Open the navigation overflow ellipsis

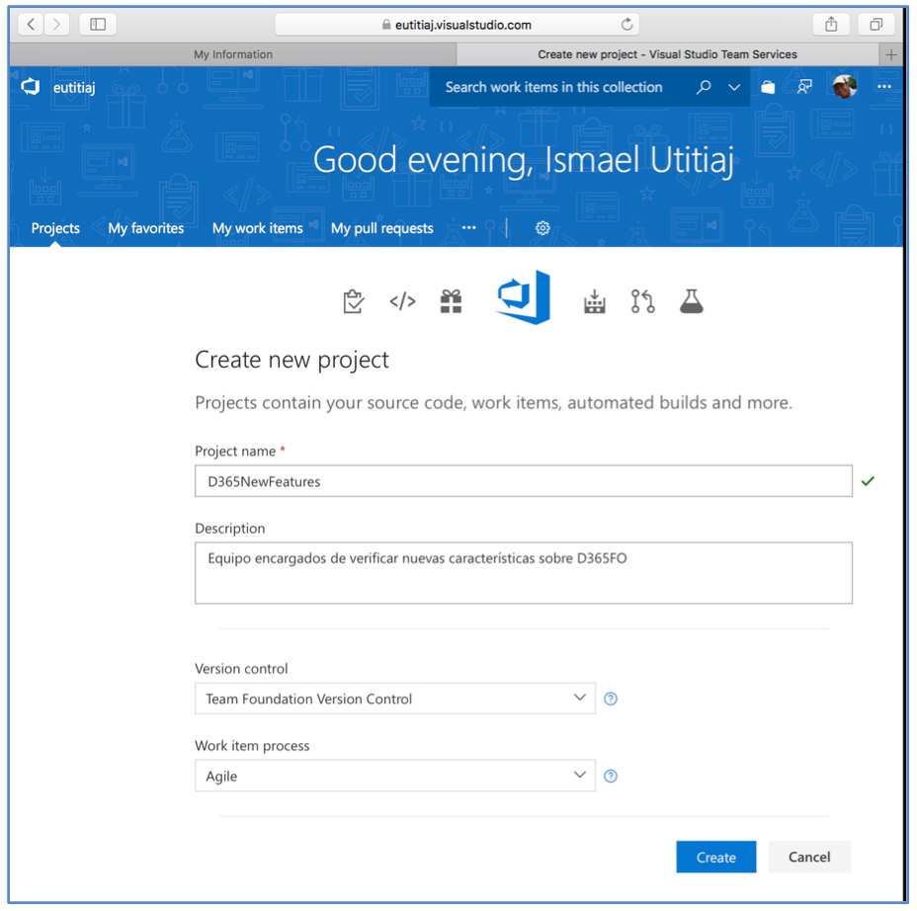click(x=469, y=227)
